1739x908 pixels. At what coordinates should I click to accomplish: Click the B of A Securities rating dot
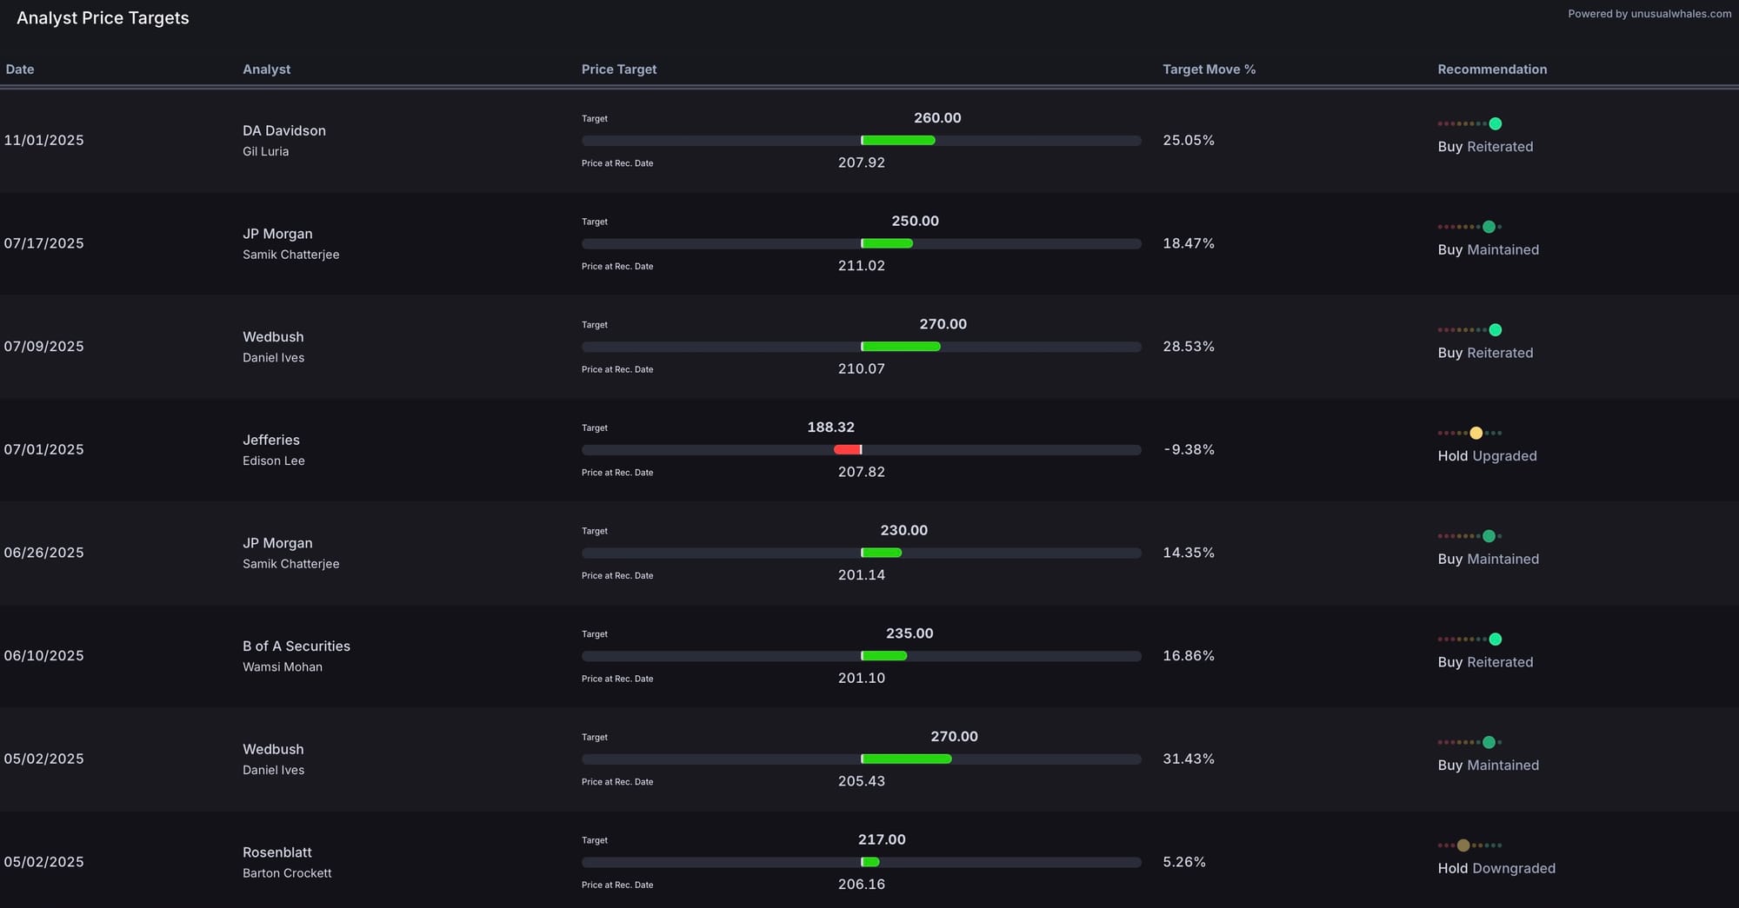click(x=1495, y=640)
